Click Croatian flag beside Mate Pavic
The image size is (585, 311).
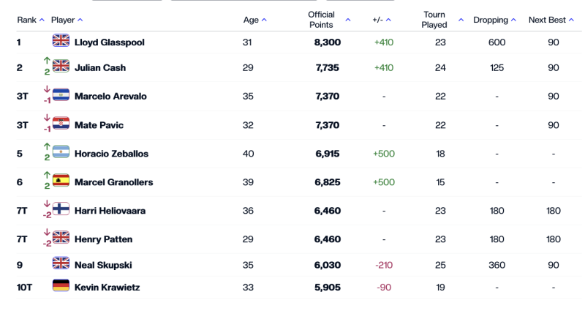(61, 124)
